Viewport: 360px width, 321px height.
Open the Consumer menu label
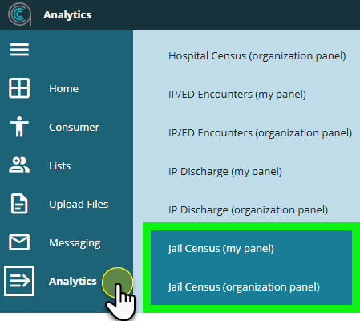(74, 127)
